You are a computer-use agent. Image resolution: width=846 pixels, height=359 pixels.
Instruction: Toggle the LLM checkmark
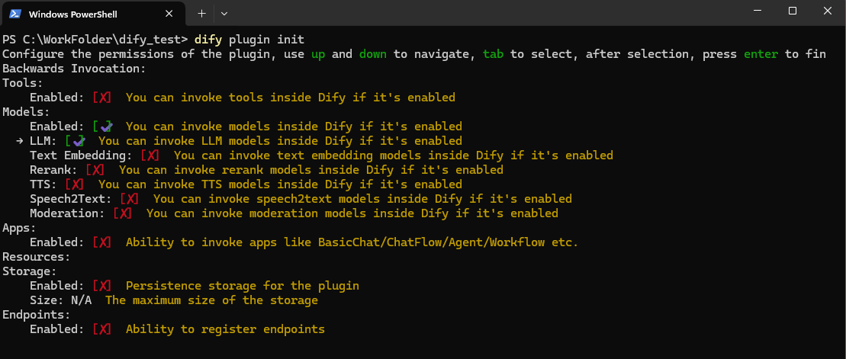click(x=75, y=141)
